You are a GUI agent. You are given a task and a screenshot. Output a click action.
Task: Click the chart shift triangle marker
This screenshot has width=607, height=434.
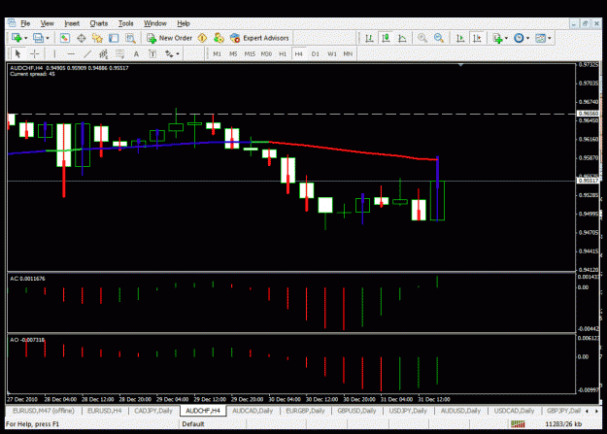click(460, 65)
